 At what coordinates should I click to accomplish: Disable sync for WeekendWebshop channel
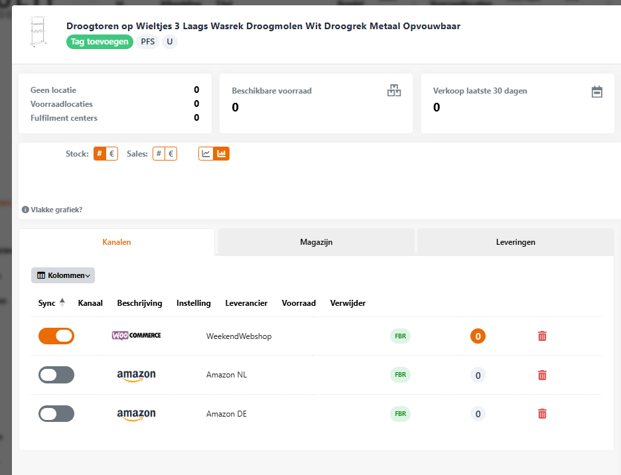(x=56, y=336)
